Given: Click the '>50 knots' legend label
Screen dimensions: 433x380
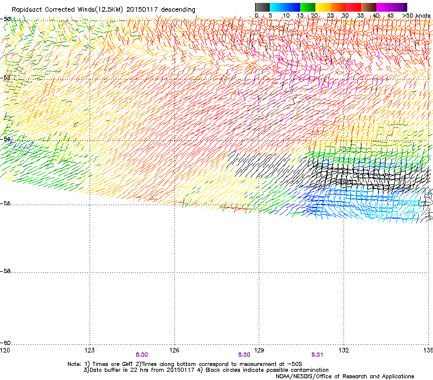Looking at the screenshot, I should (x=416, y=16).
